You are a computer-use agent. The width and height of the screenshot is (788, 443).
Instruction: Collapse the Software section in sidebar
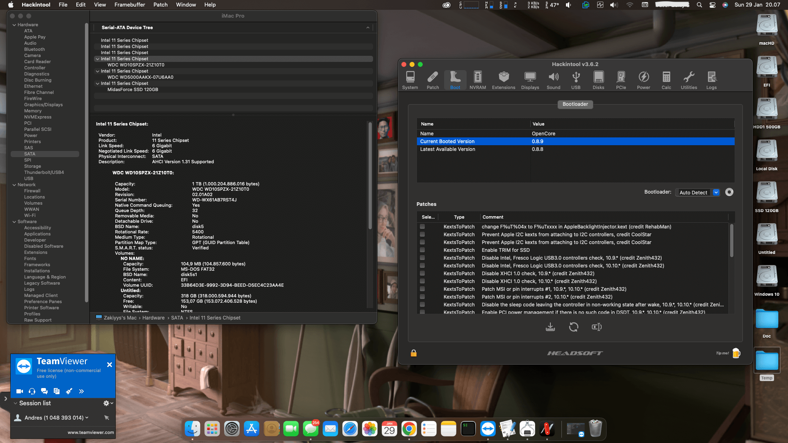pyautogui.click(x=14, y=221)
